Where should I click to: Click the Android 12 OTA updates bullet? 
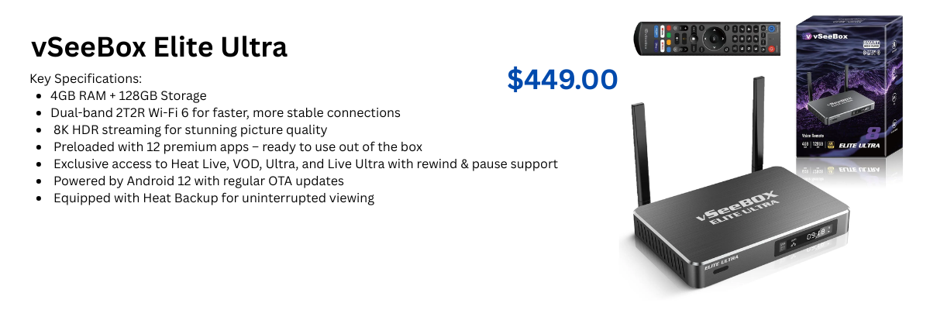[x=198, y=181]
